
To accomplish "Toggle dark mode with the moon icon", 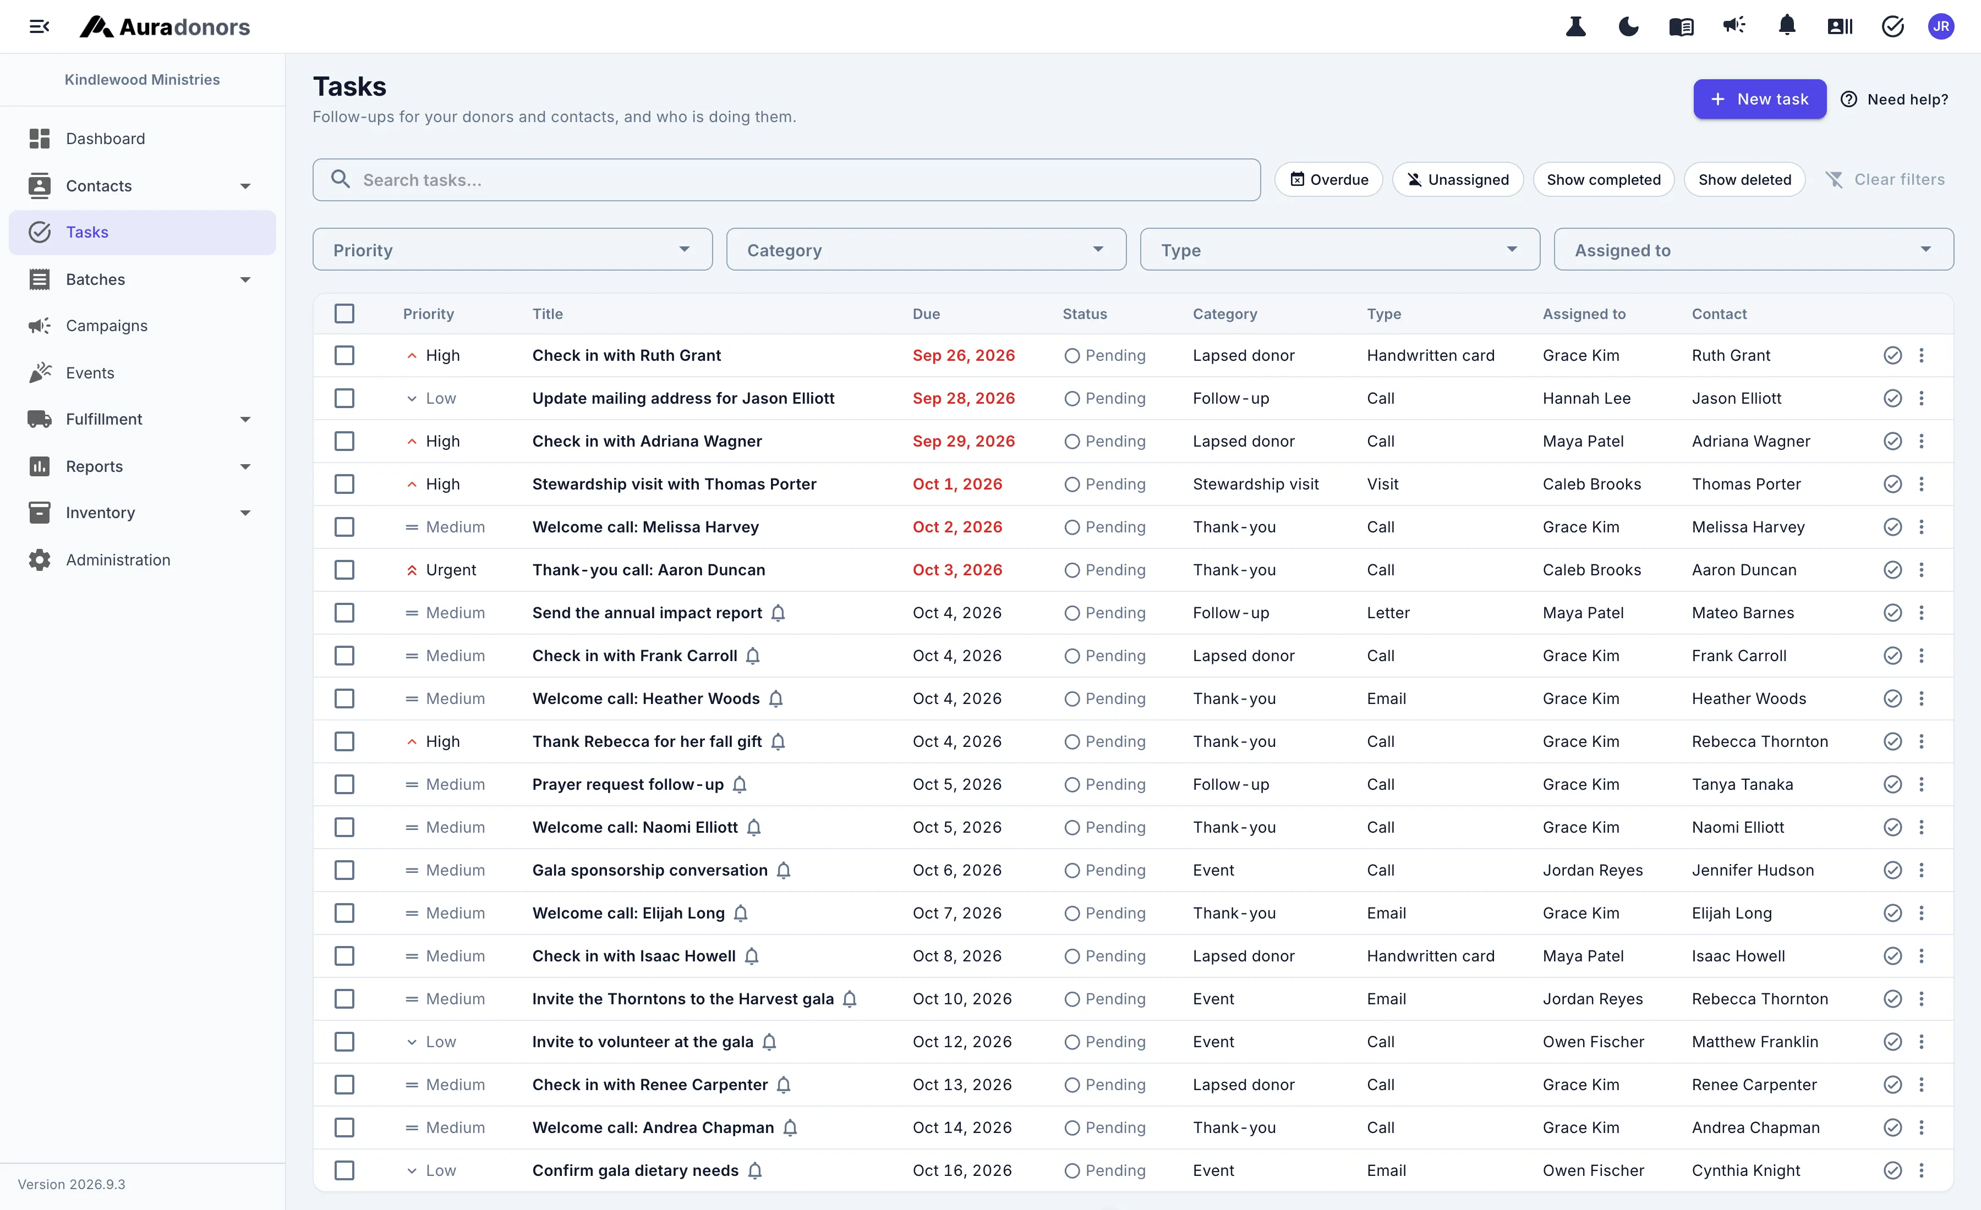I will tap(1629, 26).
